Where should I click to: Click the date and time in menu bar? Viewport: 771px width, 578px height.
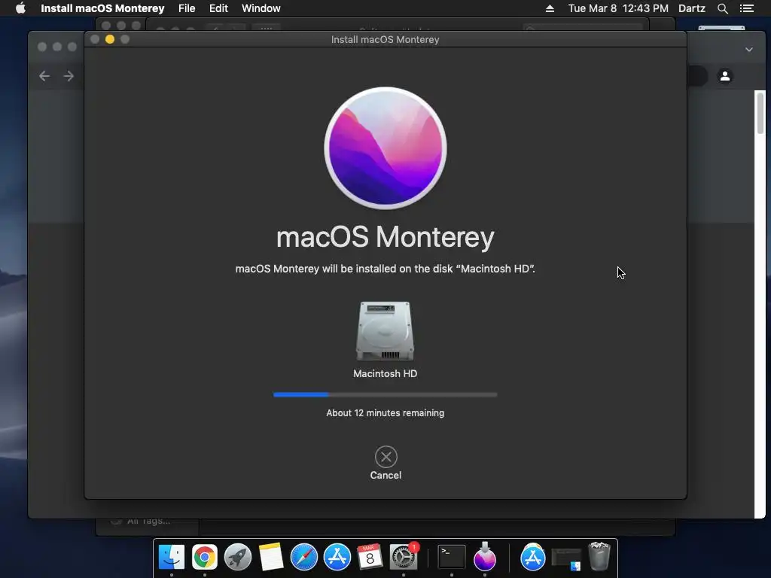coord(618,8)
